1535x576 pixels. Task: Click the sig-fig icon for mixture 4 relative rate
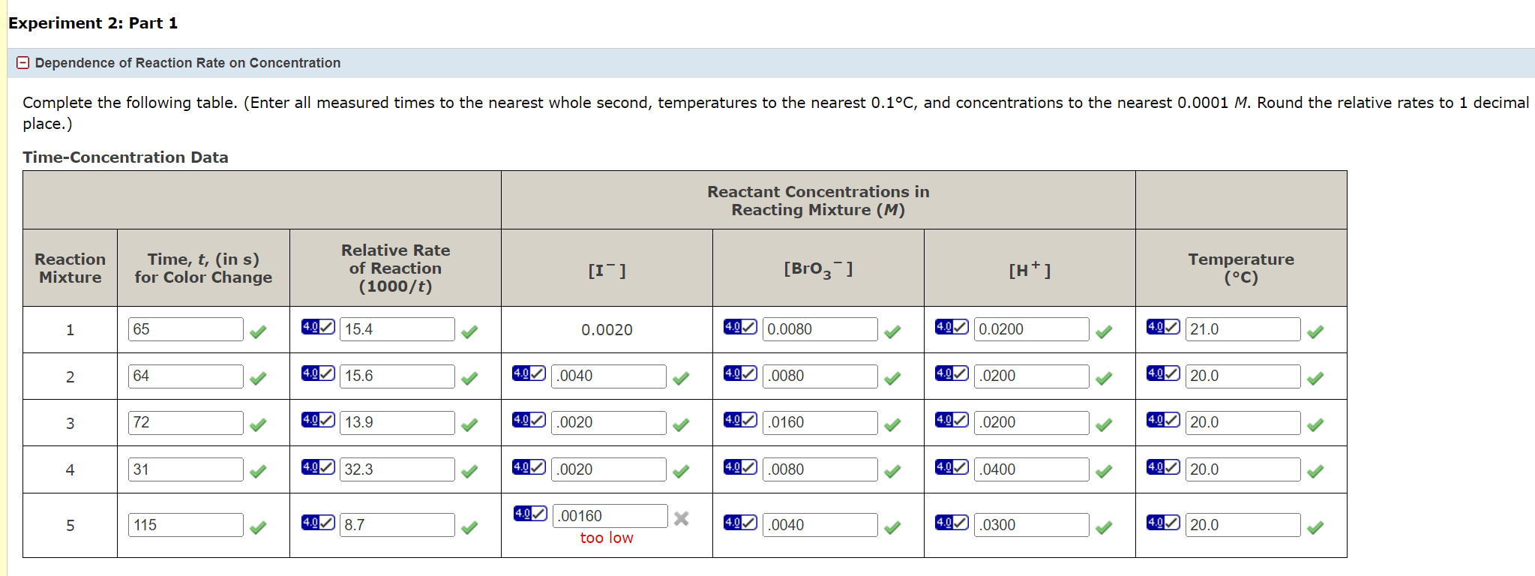318,467
